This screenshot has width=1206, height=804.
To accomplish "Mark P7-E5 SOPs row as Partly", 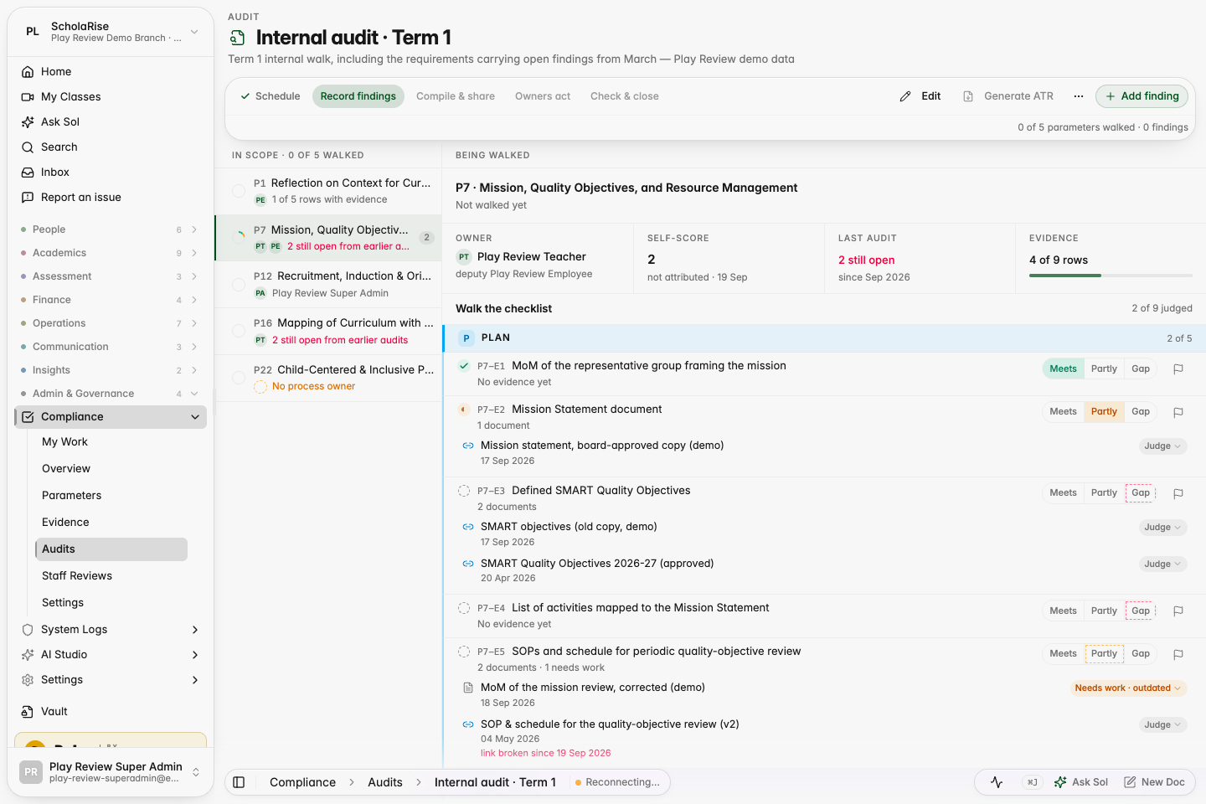I will click(1104, 654).
